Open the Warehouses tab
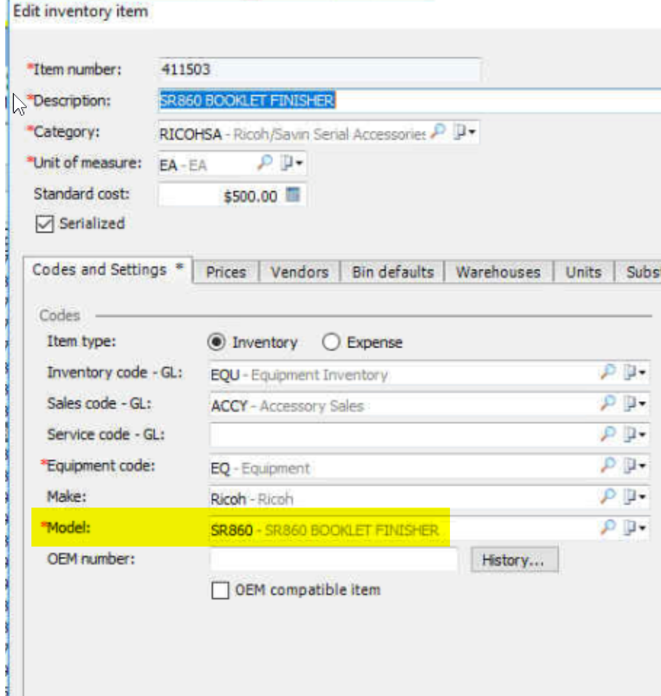The height and width of the screenshot is (696, 661). (x=498, y=272)
